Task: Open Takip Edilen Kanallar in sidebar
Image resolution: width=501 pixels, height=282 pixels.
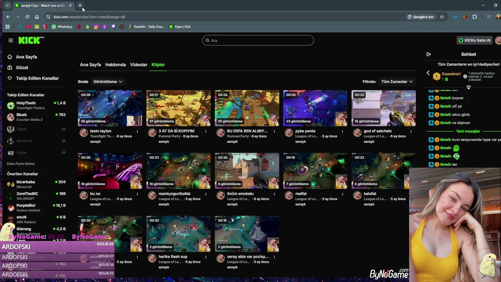Action: click(33, 78)
